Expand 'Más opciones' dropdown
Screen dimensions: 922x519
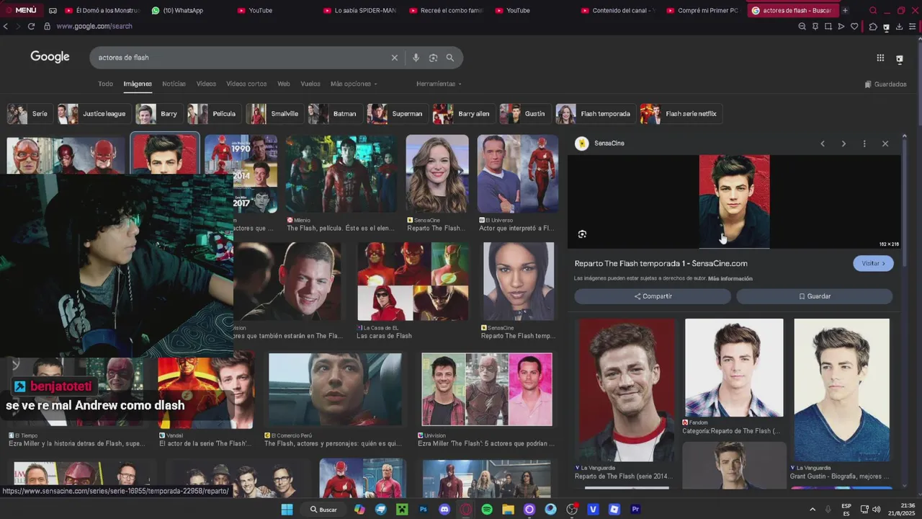coord(354,84)
